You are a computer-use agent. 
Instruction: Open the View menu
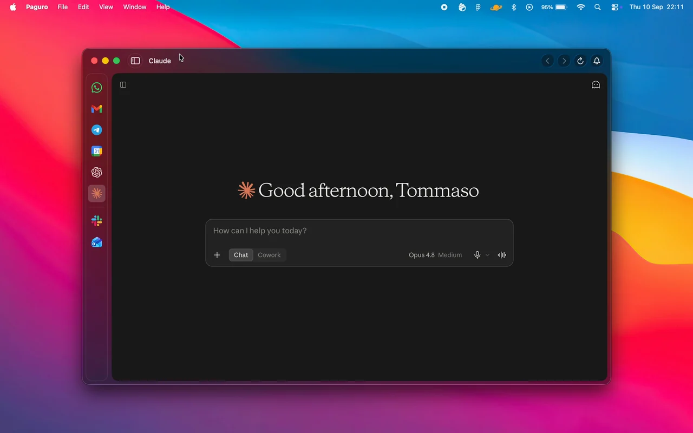click(106, 7)
